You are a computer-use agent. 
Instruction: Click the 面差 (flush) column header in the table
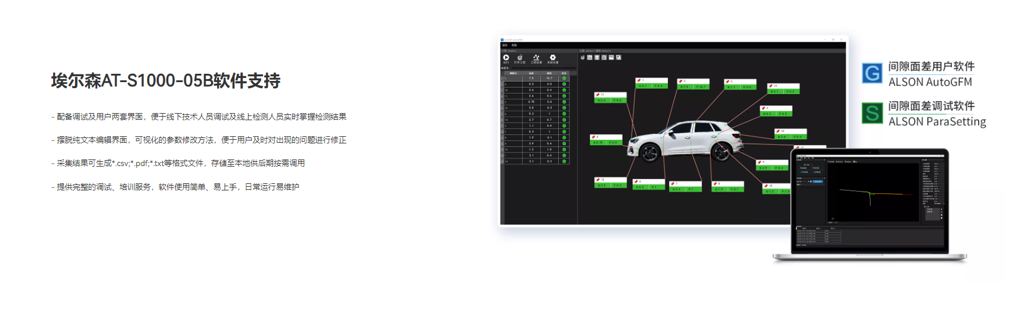(549, 73)
